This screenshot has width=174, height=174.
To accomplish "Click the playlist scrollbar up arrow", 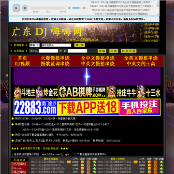I will (x=158, y=2).
